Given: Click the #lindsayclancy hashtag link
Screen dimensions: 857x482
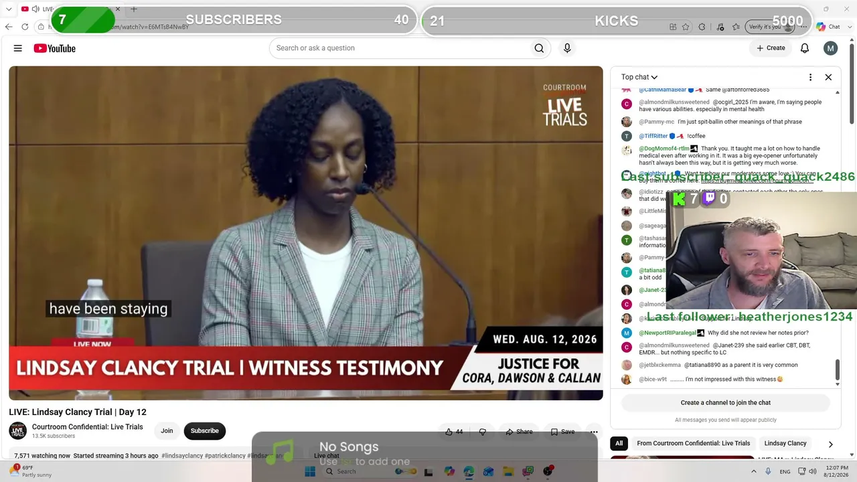Looking at the screenshot, I should [182, 456].
